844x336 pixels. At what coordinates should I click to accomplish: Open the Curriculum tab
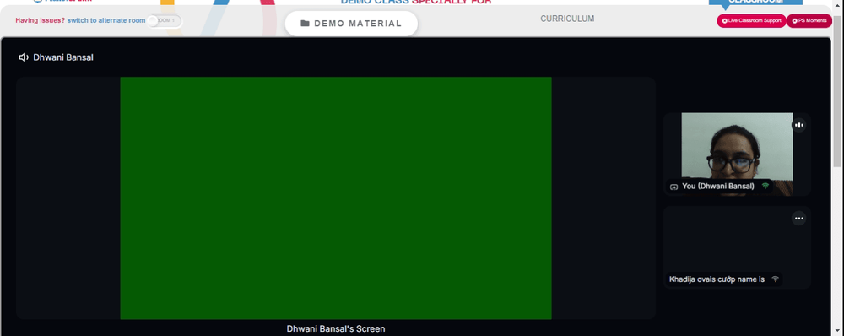pos(567,19)
